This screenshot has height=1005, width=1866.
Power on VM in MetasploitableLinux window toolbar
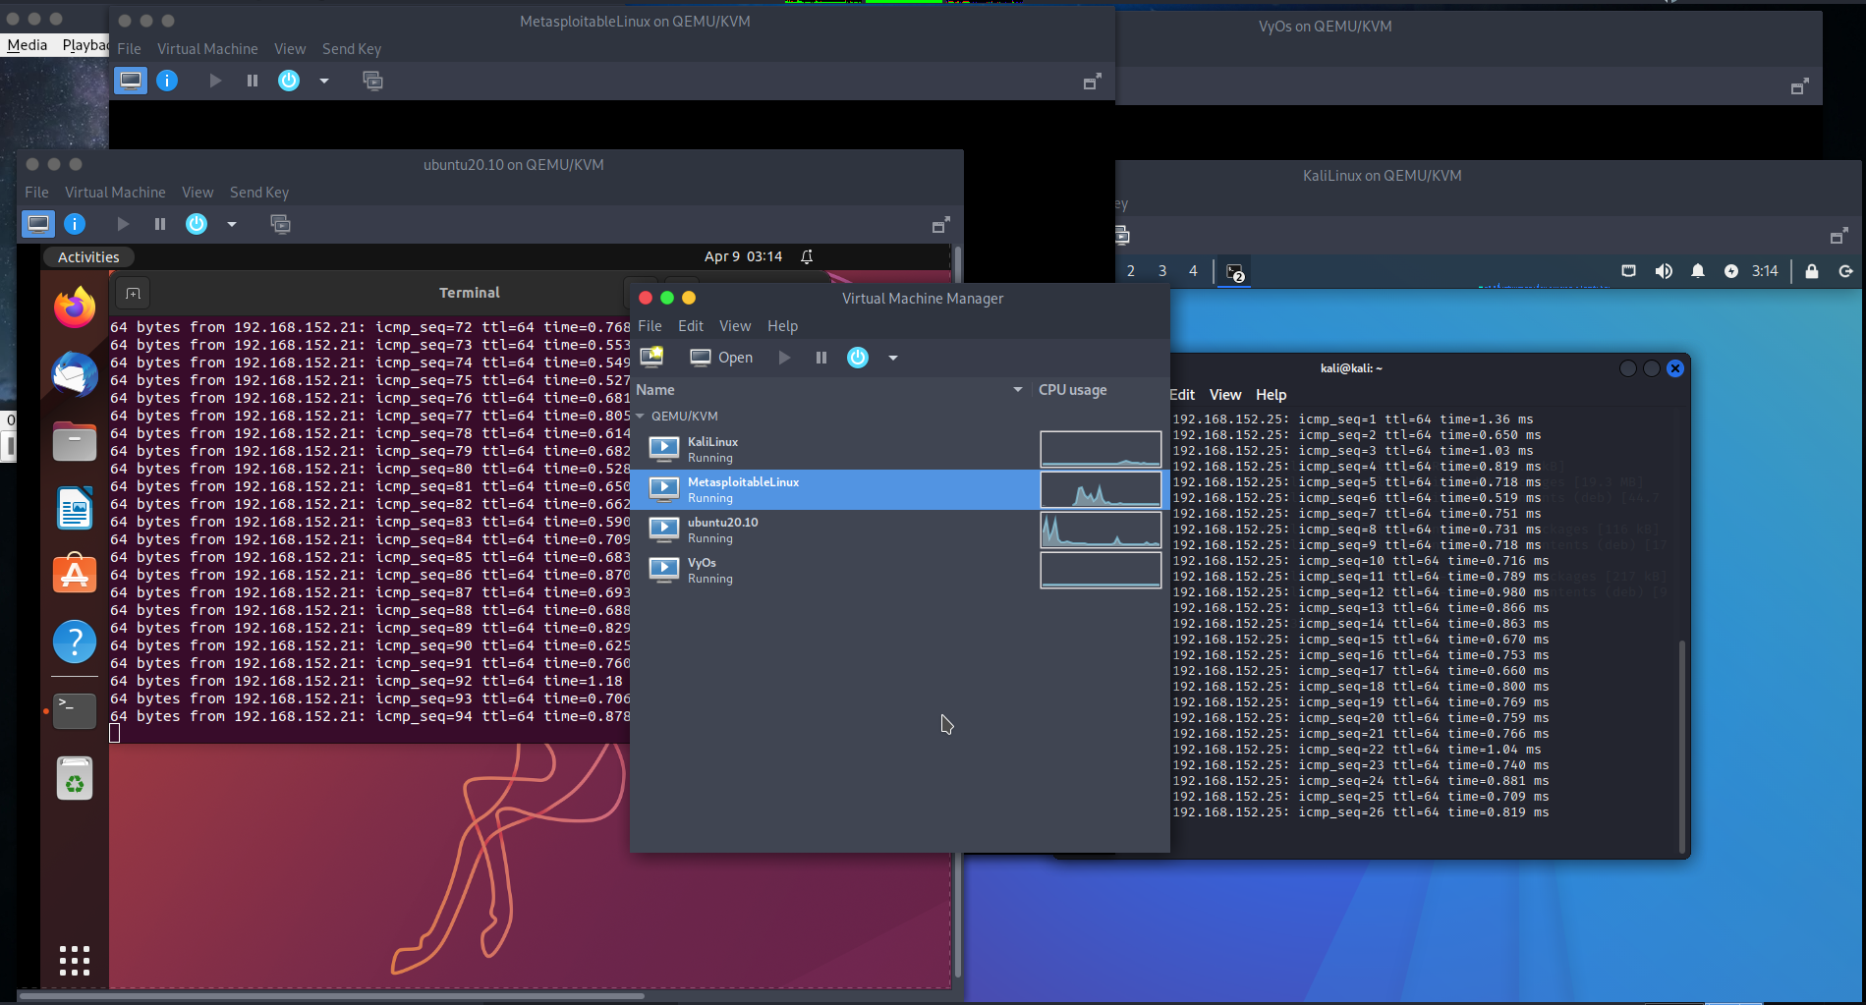click(x=215, y=81)
